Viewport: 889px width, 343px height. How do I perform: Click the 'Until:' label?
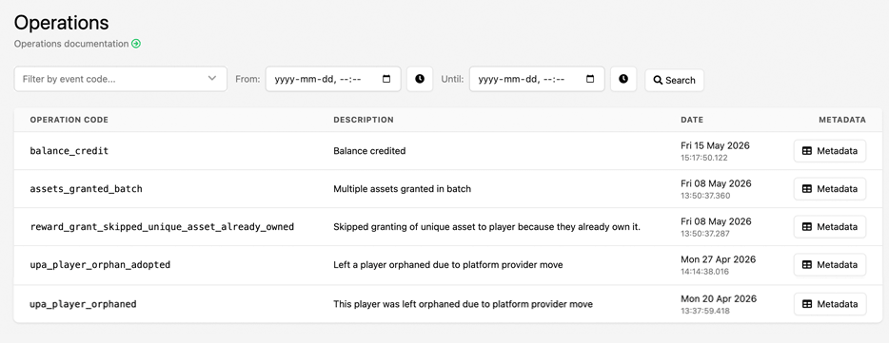pos(452,79)
